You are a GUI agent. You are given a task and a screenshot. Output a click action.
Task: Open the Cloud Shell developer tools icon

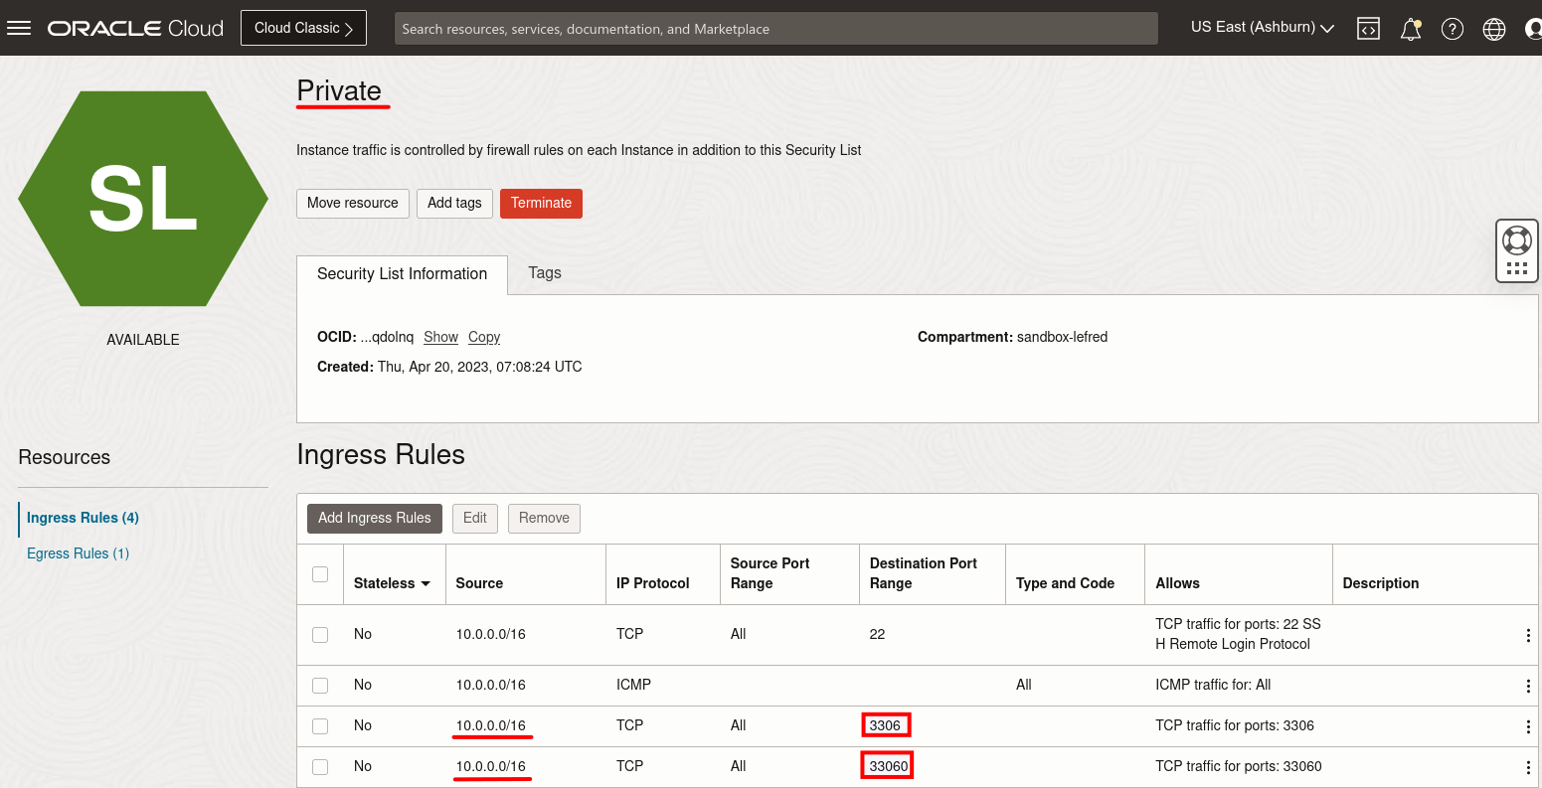point(1369,29)
